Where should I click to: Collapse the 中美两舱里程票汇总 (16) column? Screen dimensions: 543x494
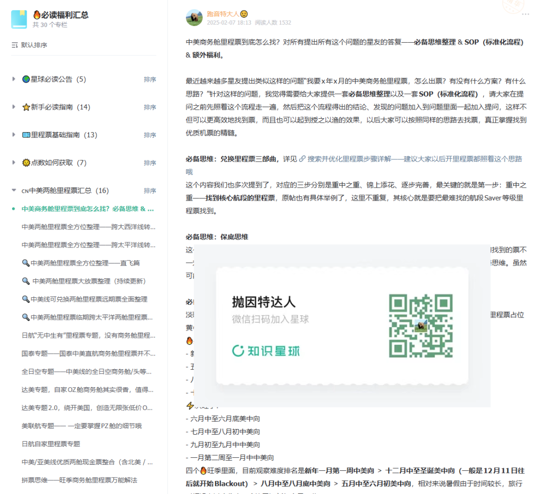(x=14, y=190)
